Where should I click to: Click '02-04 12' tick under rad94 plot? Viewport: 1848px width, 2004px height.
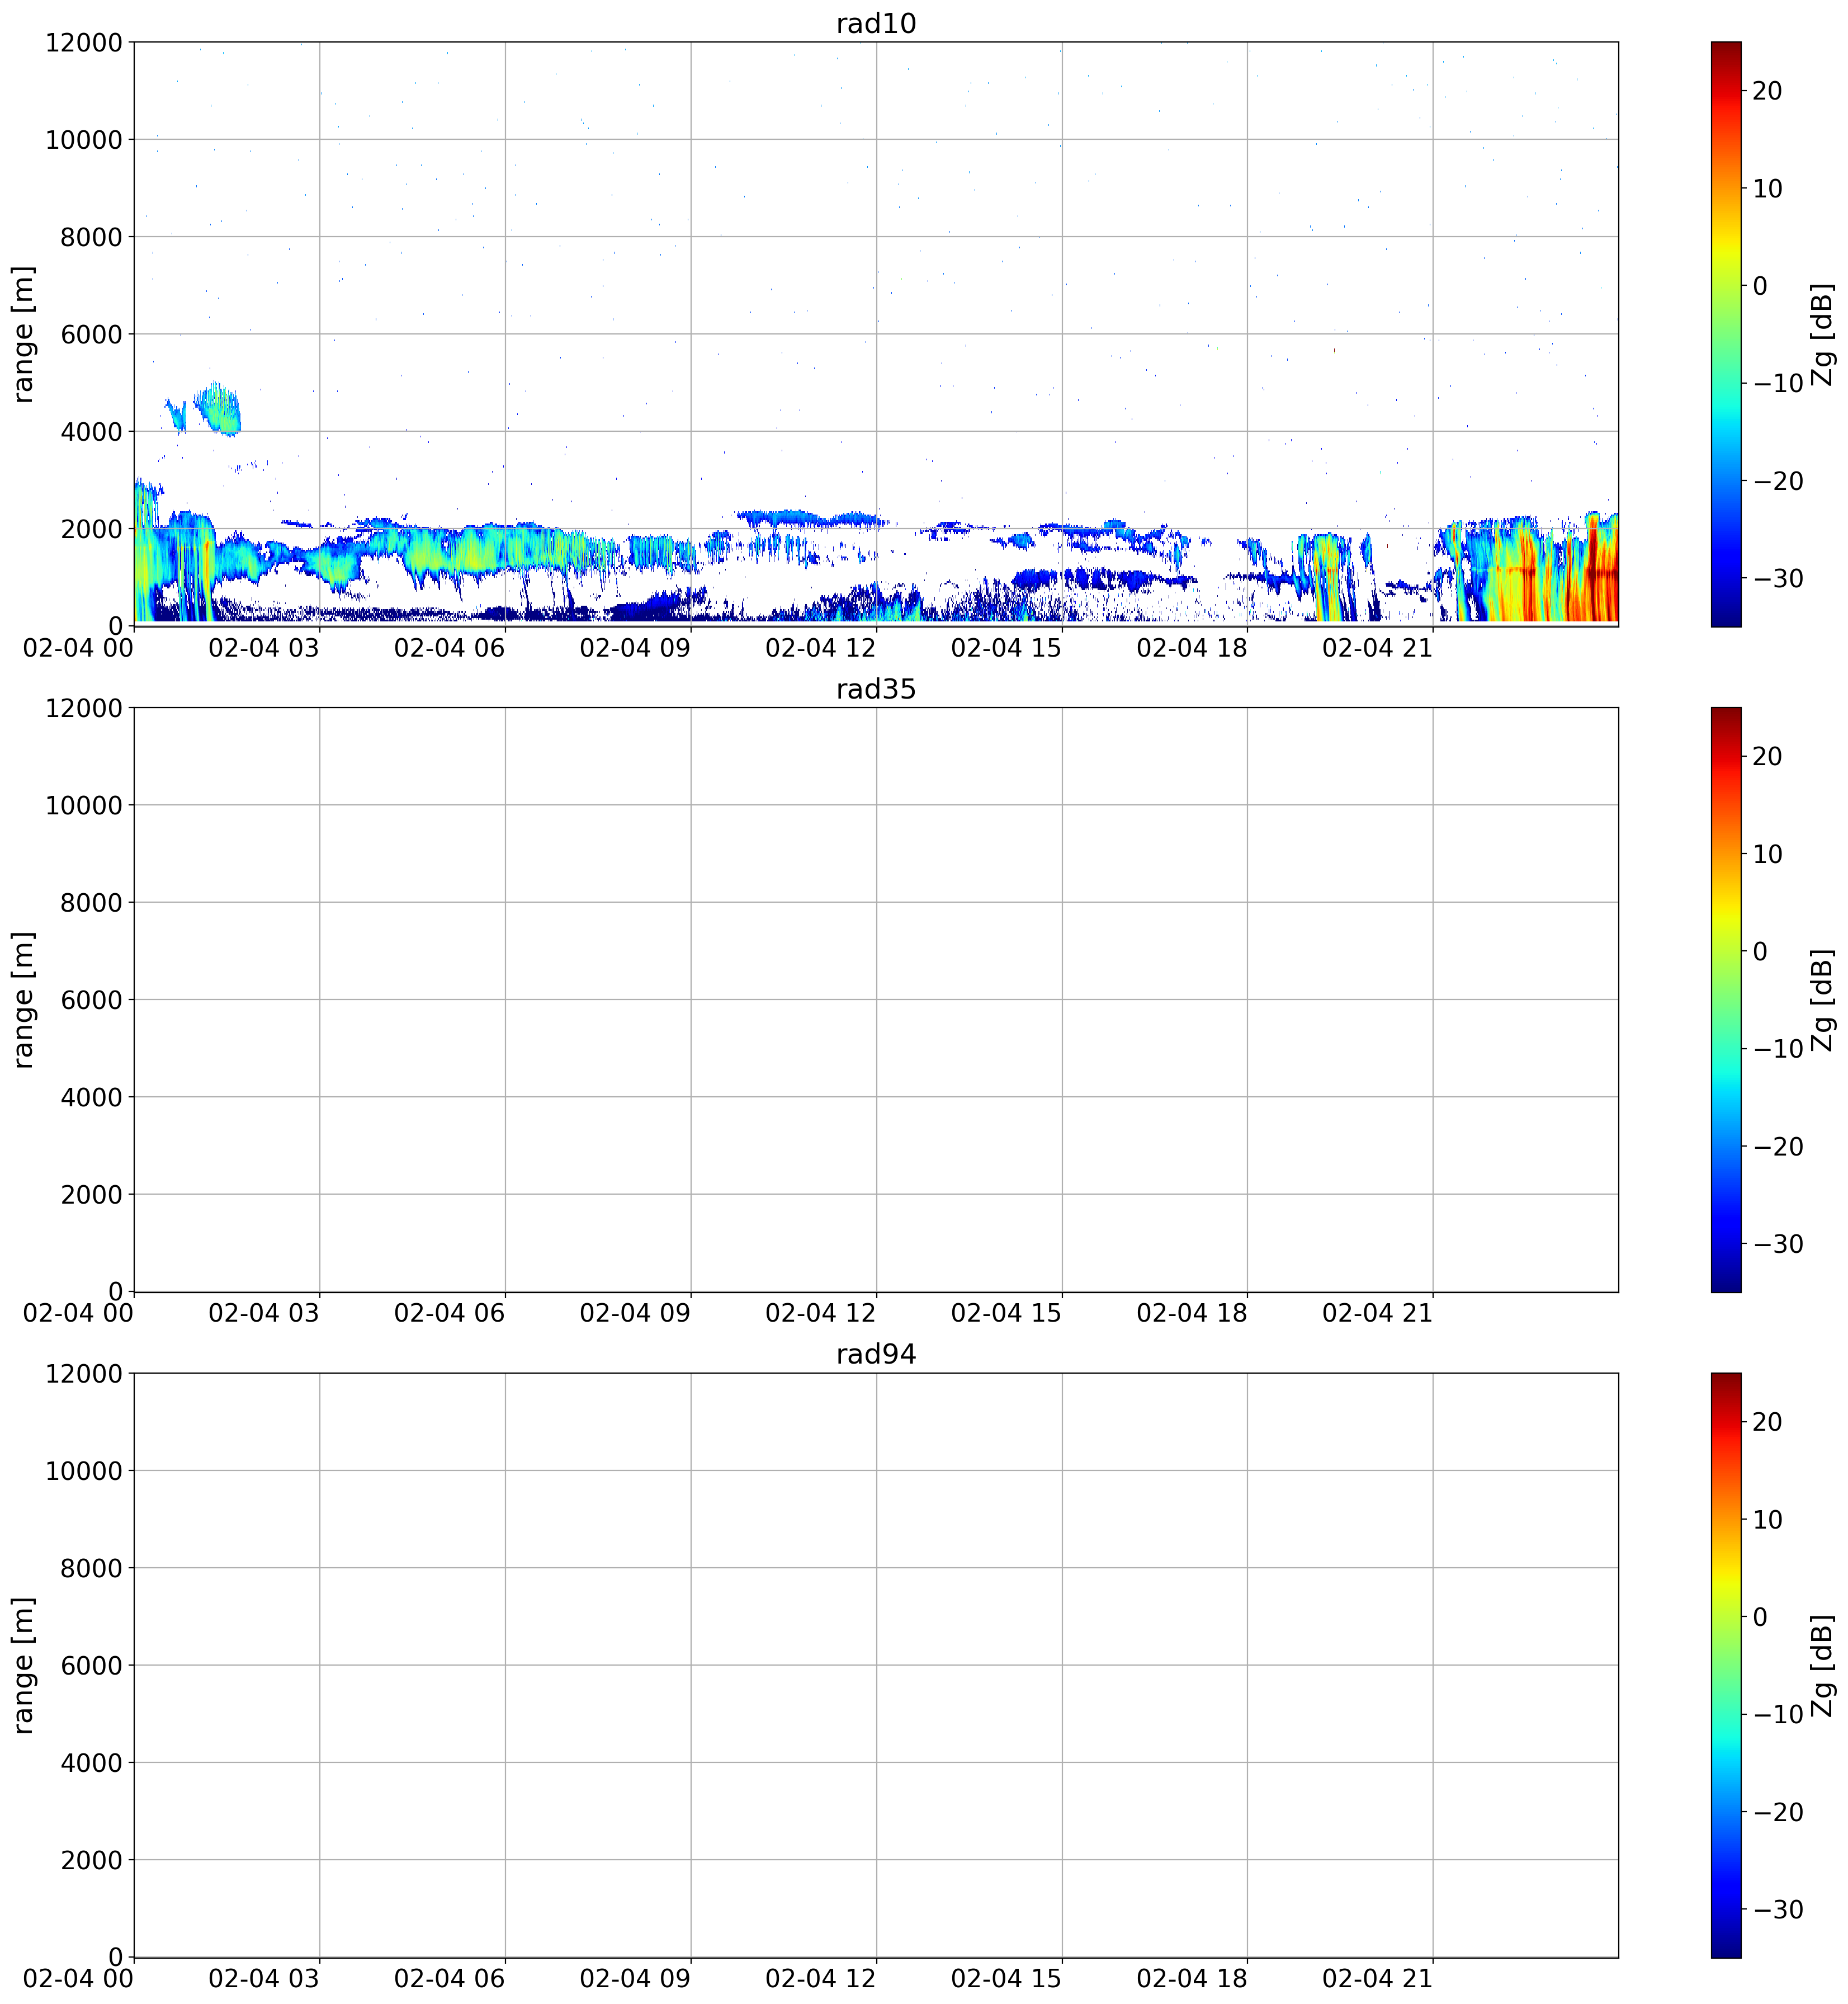click(x=821, y=1978)
